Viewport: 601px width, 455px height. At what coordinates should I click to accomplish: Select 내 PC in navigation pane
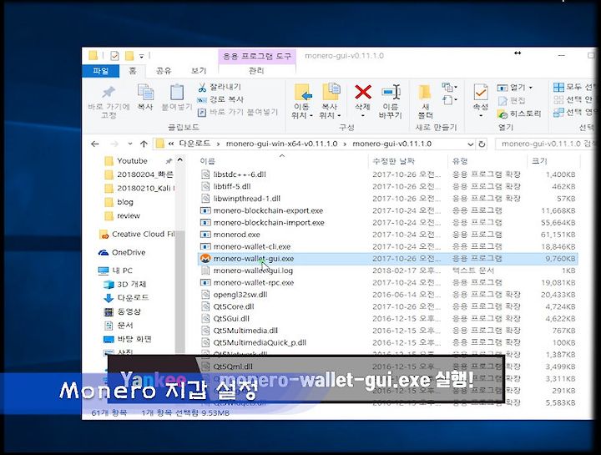pos(122,270)
